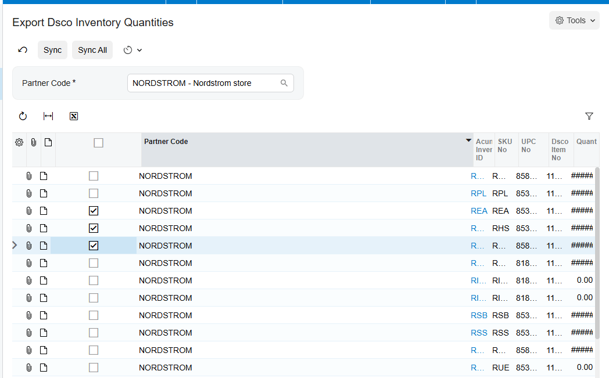Open the REA inventory ID link

(x=479, y=211)
